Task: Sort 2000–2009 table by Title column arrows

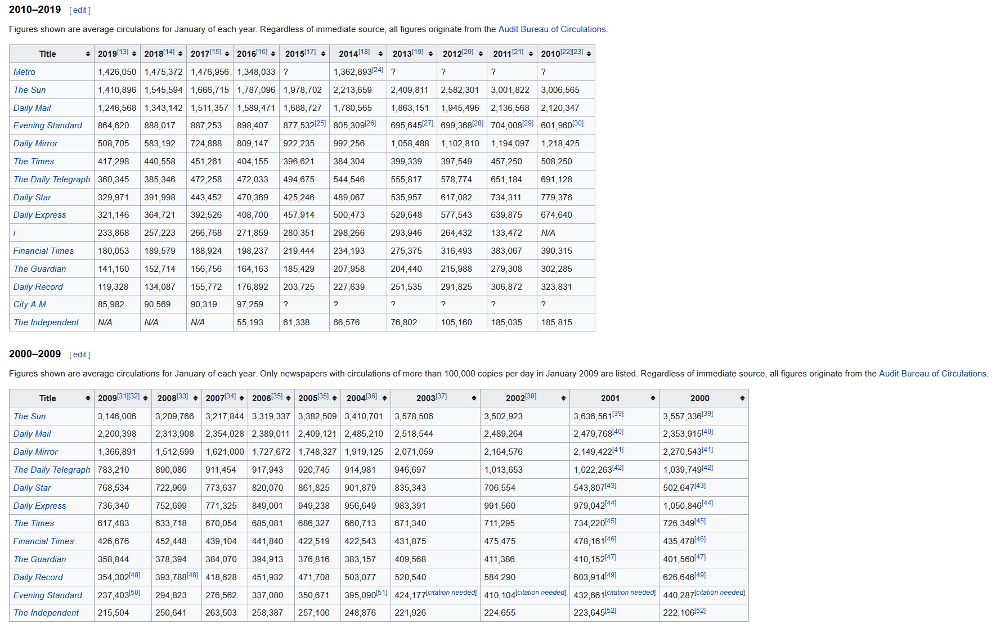Action: [x=88, y=398]
